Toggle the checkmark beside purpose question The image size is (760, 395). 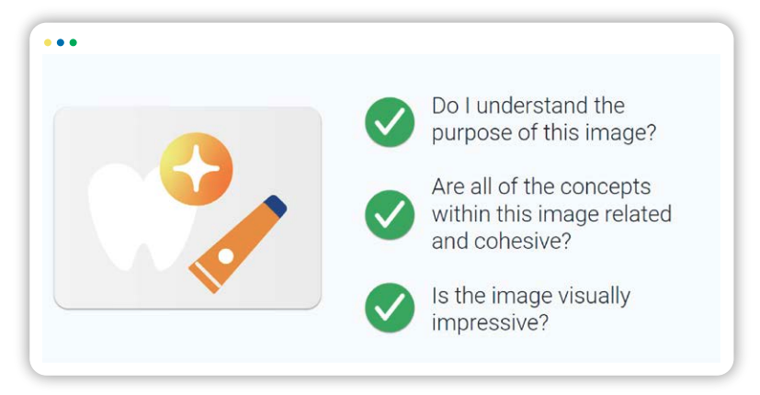(390, 122)
